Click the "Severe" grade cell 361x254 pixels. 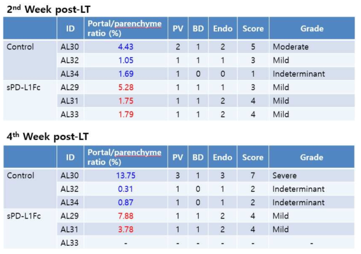point(284,176)
